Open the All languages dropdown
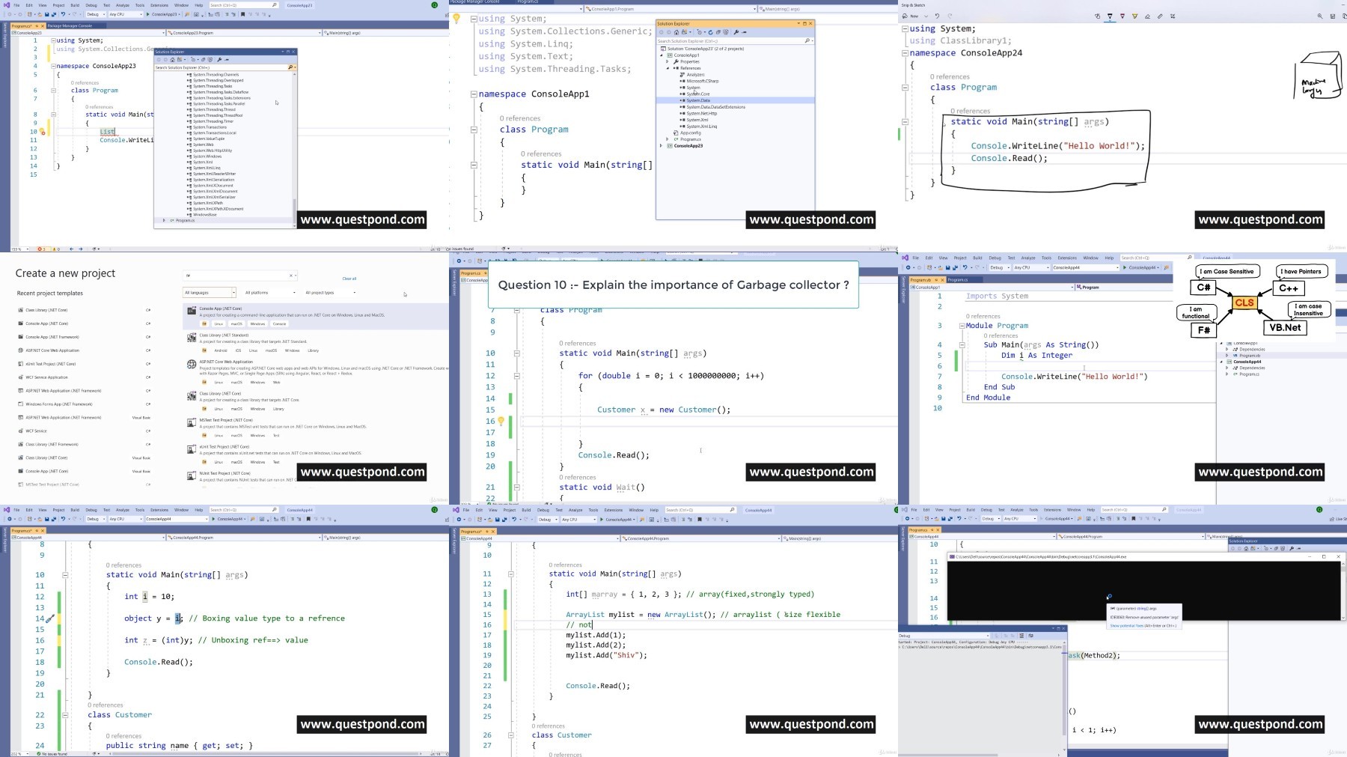The image size is (1347, 757). click(x=210, y=293)
